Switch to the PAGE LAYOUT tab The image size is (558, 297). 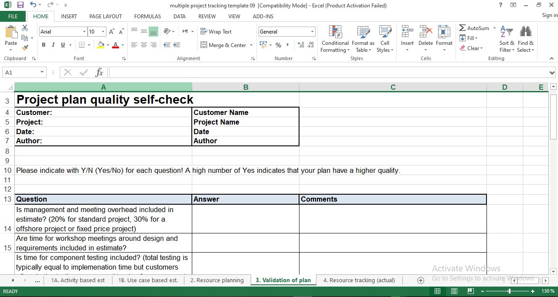tap(105, 16)
